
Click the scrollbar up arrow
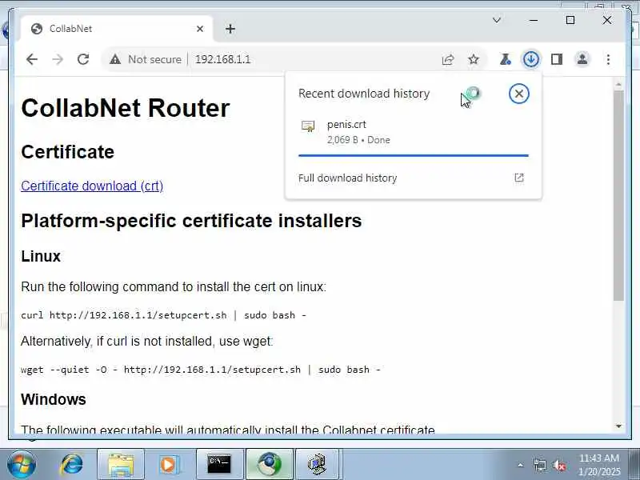[618, 85]
